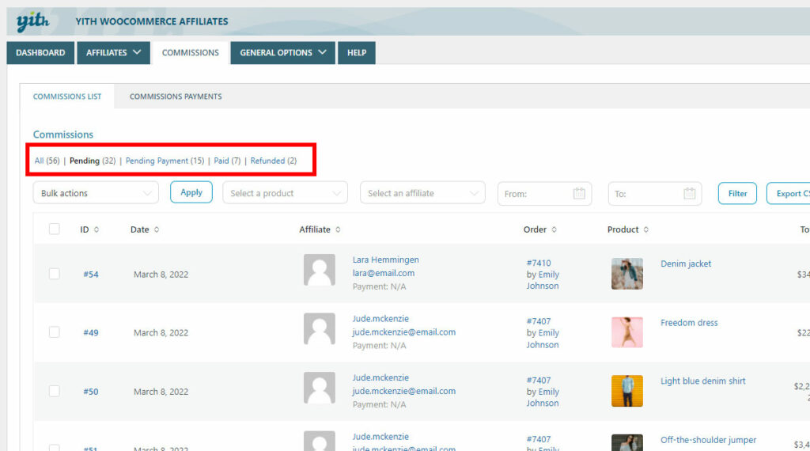810x451 pixels.
Task: Click the Denim jacket product thumbnail
Action: [x=626, y=274]
